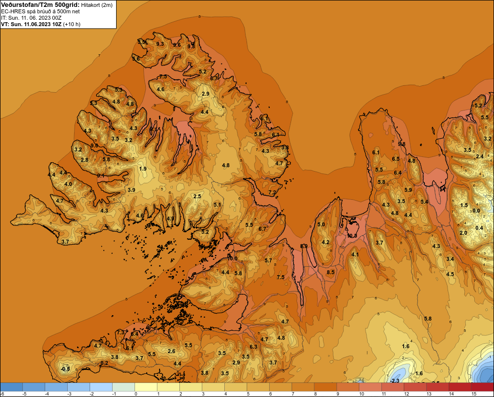Click the light yellow legend swatch between 0 and 1
Viewport: 494px width, 397px height.
(x=146, y=387)
